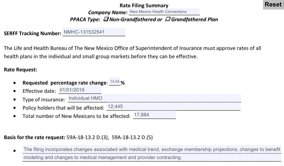Click the basis text line mentioning medical trend

click(x=152, y=149)
